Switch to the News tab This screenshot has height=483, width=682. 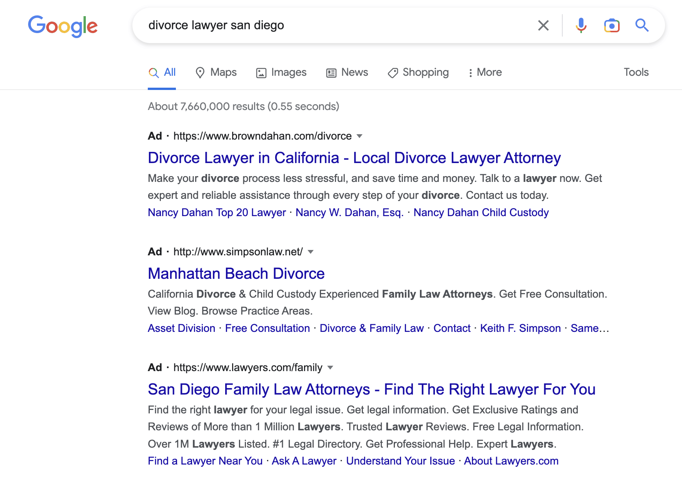click(347, 72)
